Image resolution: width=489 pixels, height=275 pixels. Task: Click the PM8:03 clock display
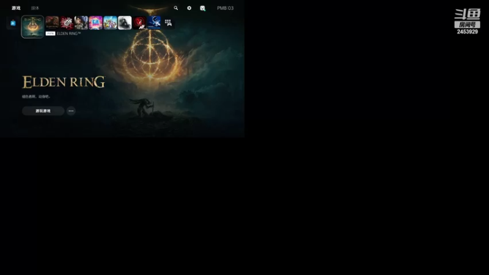pyautogui.click(x=225, y=8)
